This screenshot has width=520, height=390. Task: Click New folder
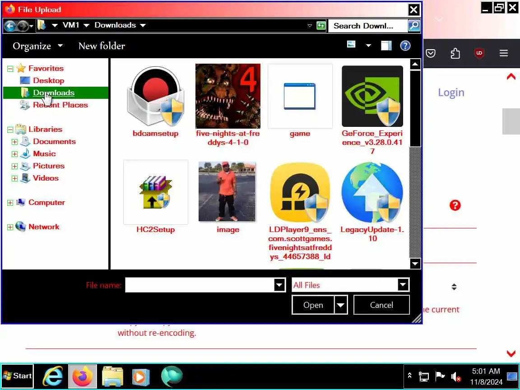pos(102,46)
